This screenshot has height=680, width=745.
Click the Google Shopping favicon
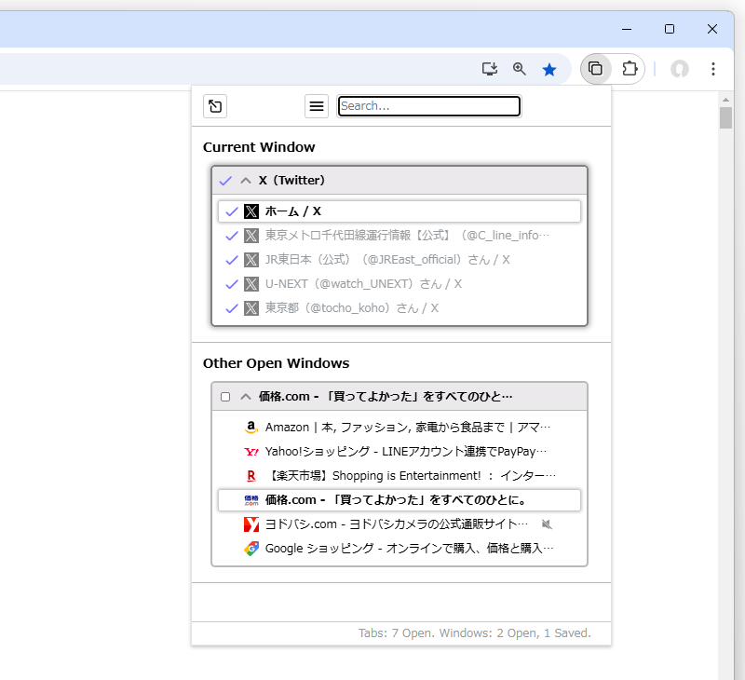tap(251, 549)
